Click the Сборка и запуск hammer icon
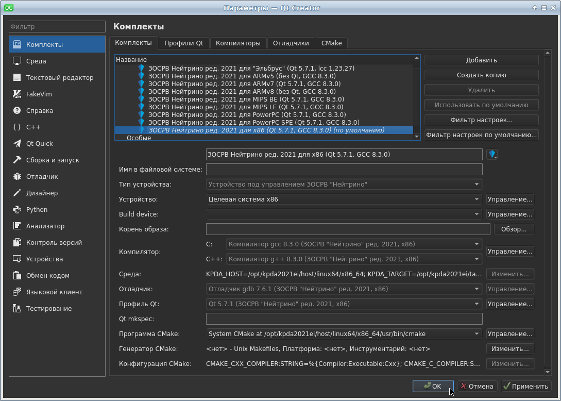 (x=17, y=160)
